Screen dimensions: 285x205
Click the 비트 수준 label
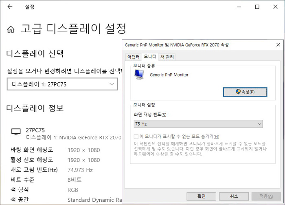tap(22, 180)
